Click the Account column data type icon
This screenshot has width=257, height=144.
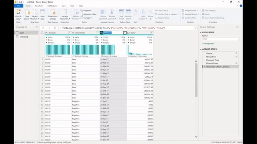47,33
